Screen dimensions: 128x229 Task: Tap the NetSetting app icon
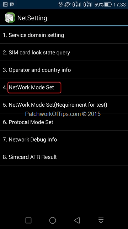click(x=10, y=18)
